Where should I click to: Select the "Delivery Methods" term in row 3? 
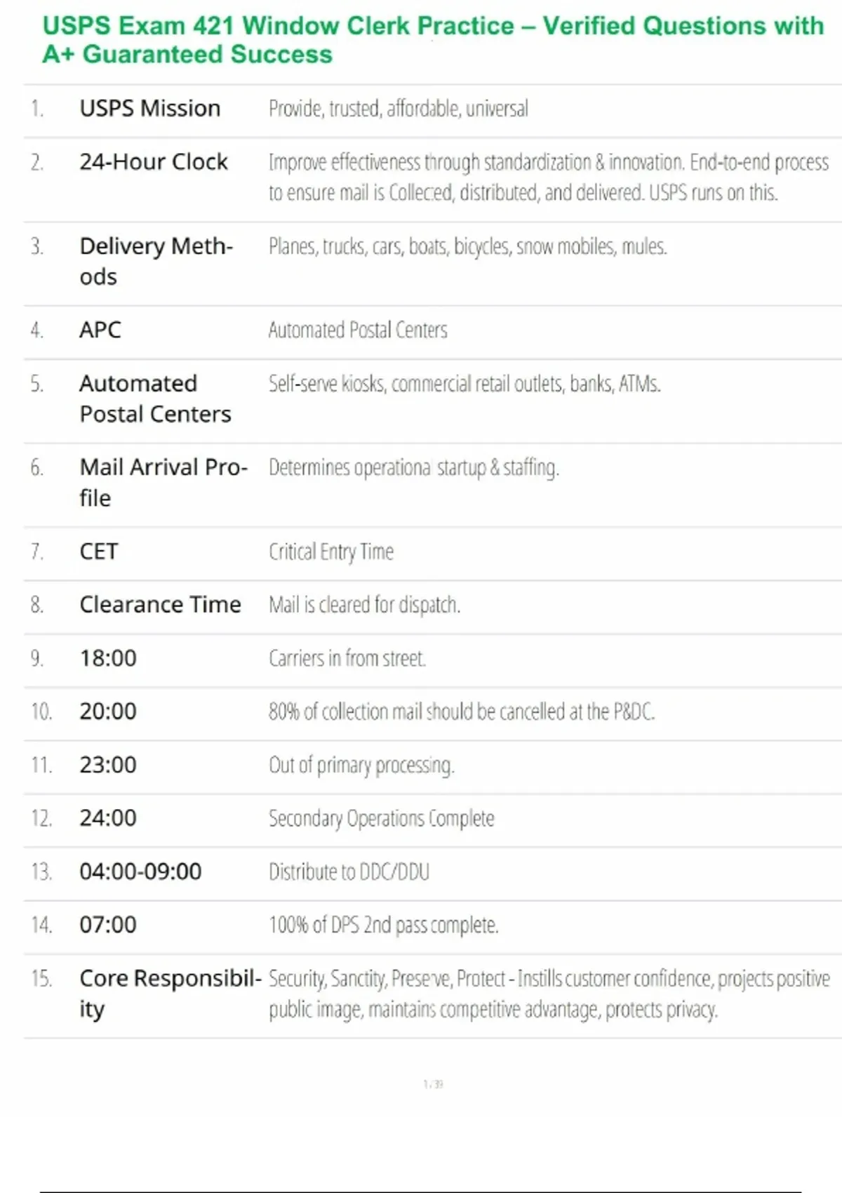(156, 261)
